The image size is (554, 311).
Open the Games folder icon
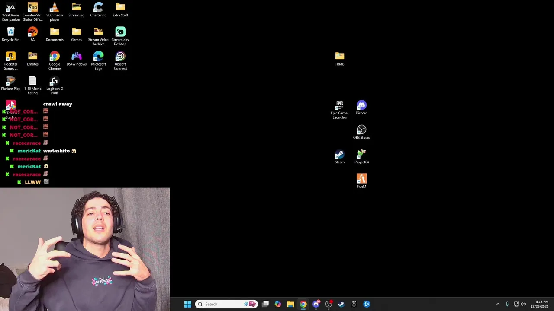[x=76, y=35]
